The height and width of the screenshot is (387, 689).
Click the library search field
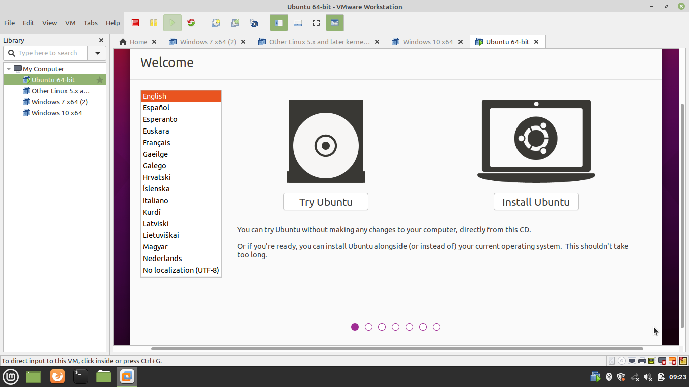point(46,53)
